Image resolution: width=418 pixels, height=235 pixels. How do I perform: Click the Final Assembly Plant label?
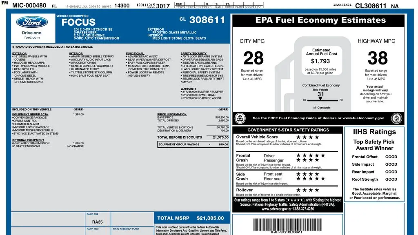click(x=126, y=229)
